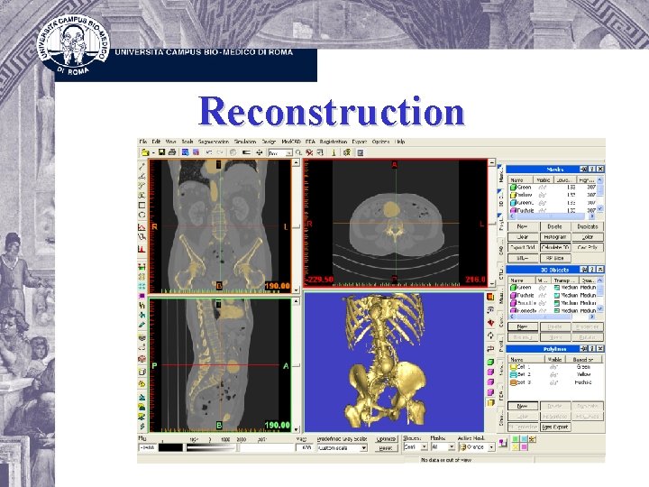Open the Predefined Gray Scale dropdown
The image size is (649, 487).
click(342, 448)
